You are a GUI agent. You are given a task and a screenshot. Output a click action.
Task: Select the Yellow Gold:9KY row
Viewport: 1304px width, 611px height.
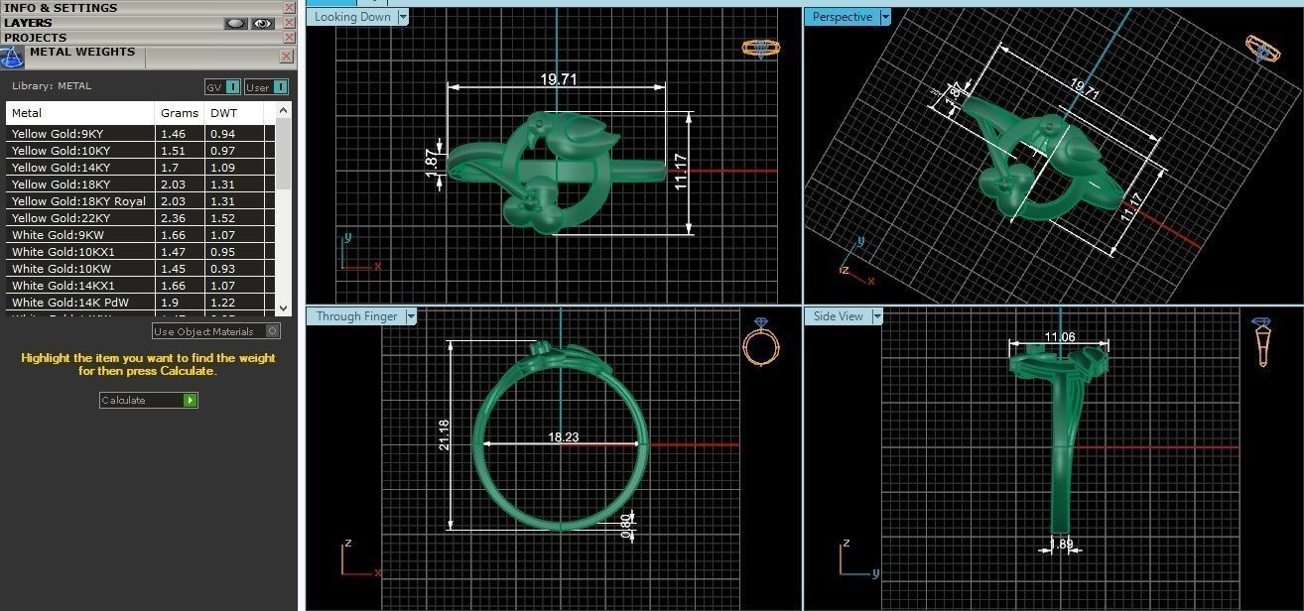pyautogui.click(x=141, y=134)
